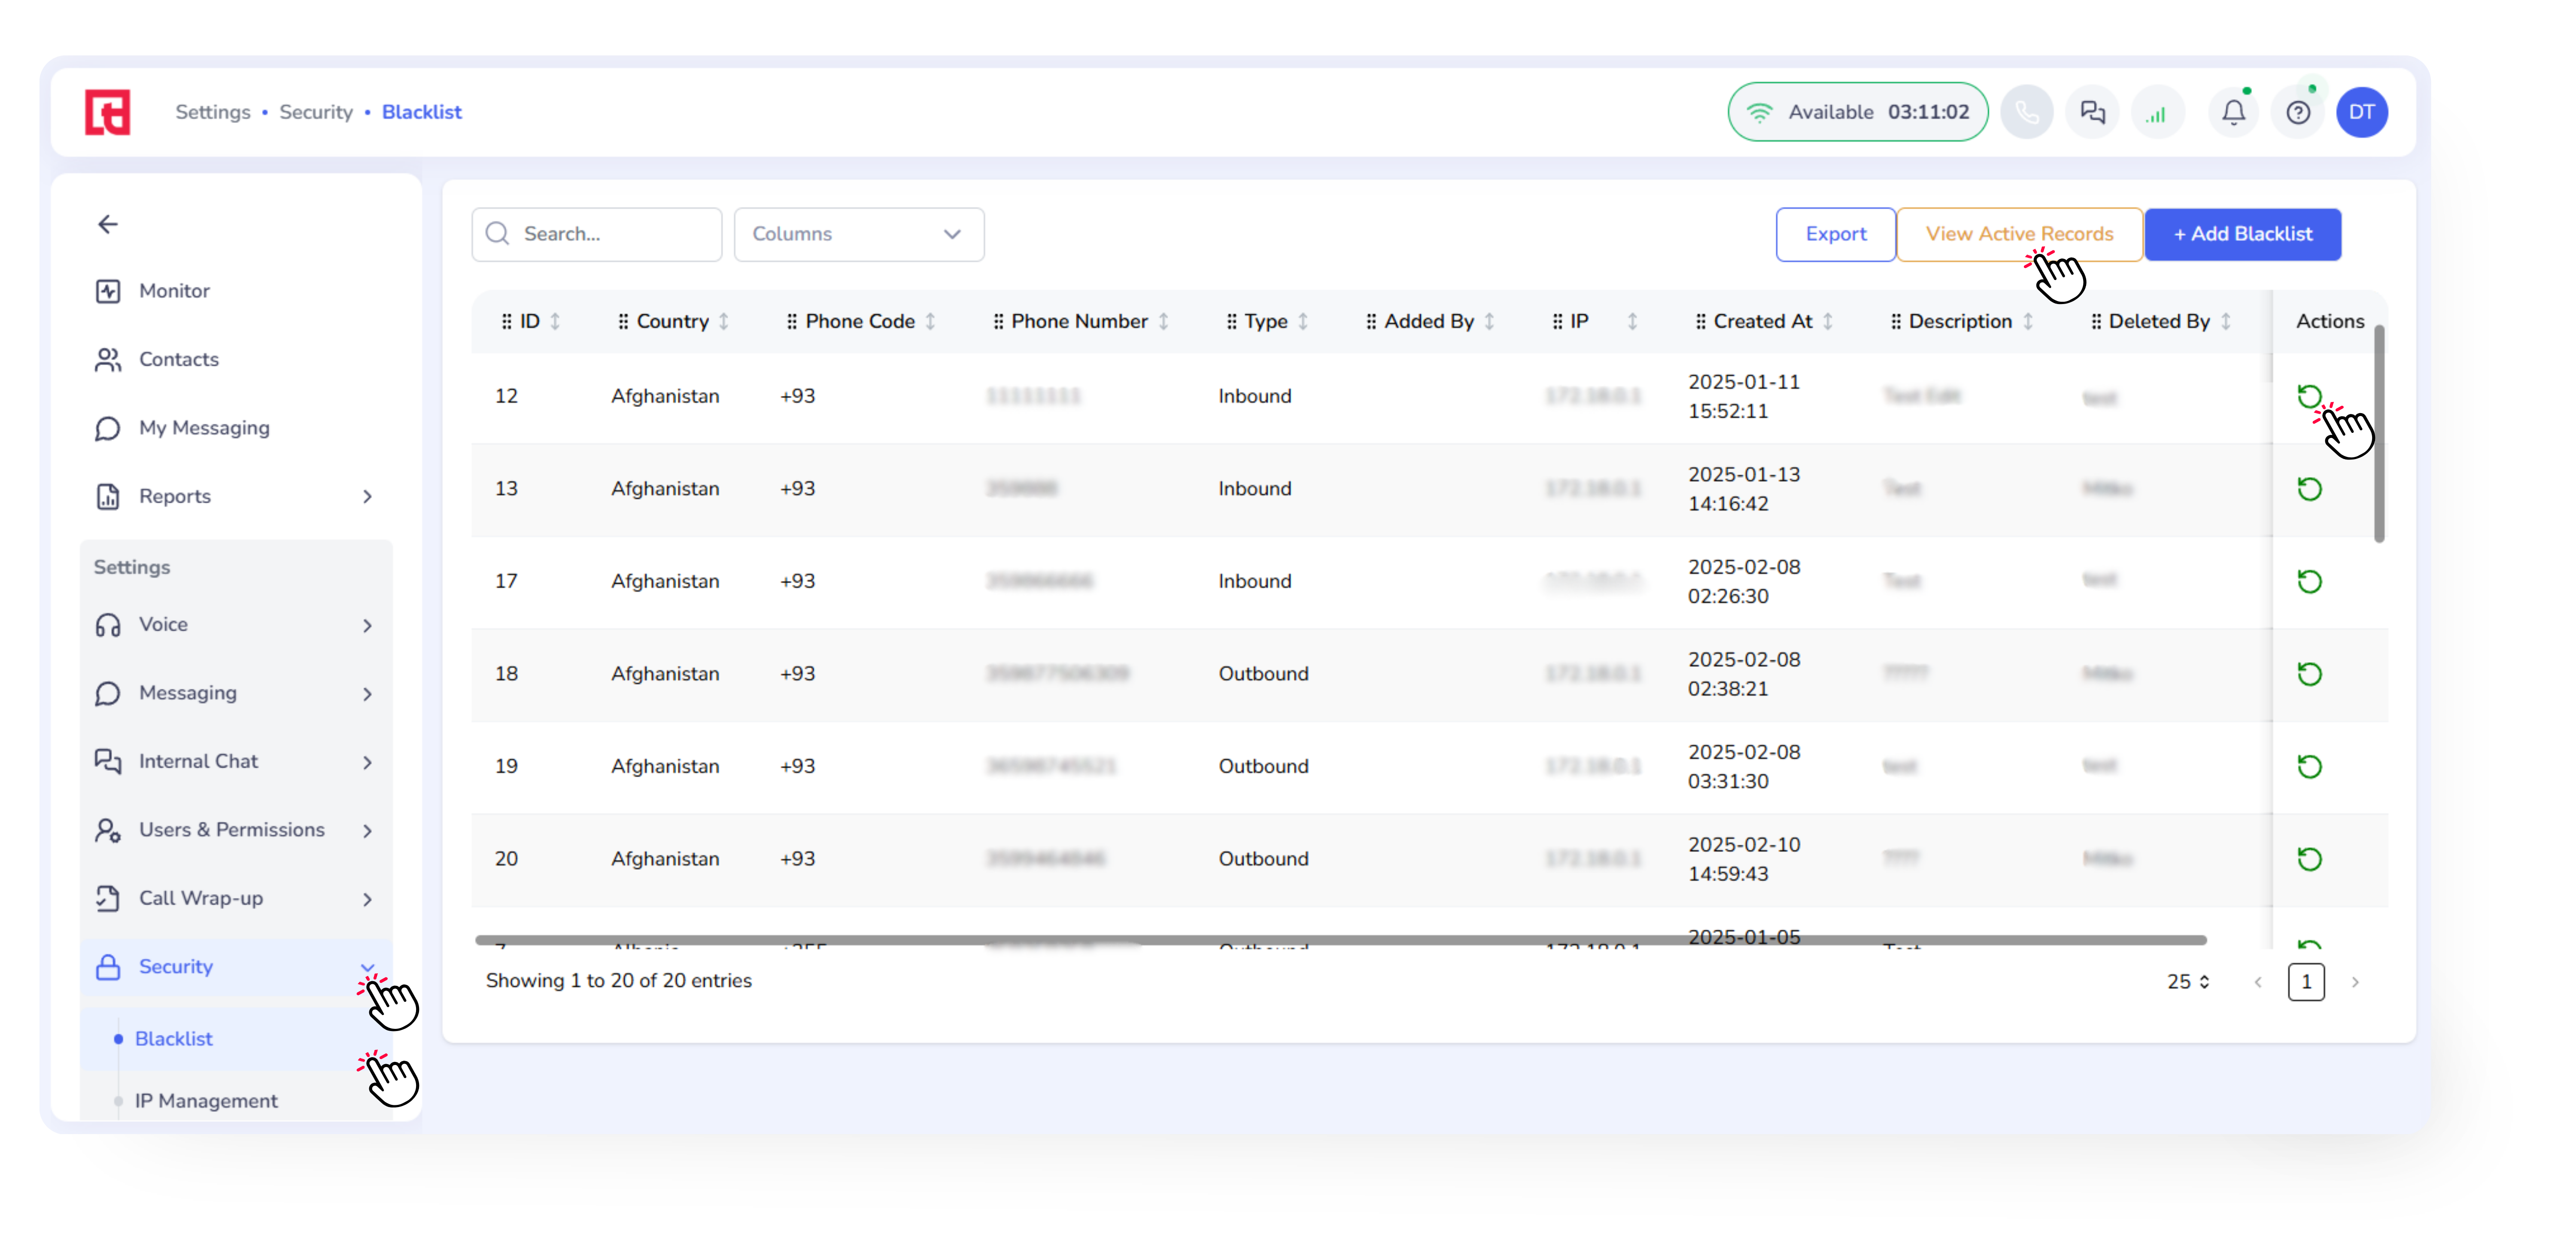Open the help question mark icon
This screenshot has height=1235, width=2576.
point(2298,112)
